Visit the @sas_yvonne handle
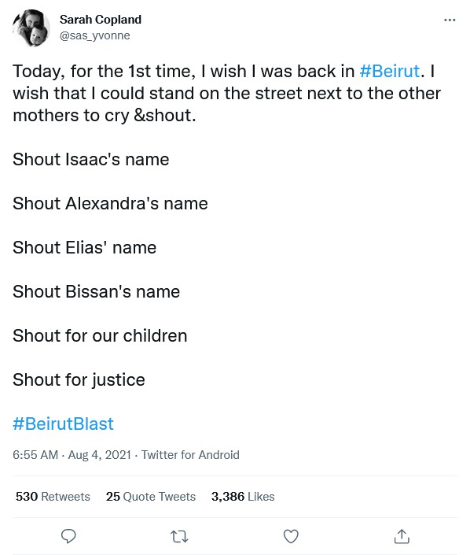 (94, 35)
